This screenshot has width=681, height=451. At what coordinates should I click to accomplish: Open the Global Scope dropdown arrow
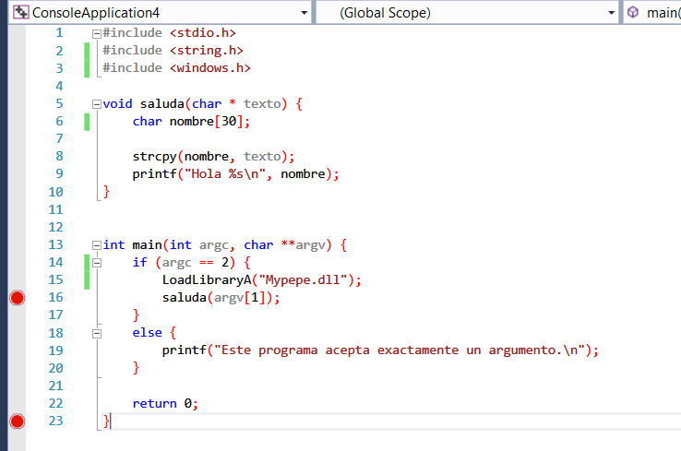[611, 13]
